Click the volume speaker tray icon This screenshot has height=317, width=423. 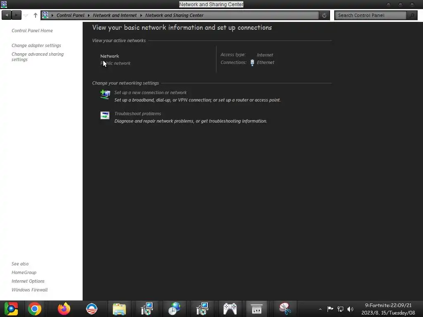350,309
